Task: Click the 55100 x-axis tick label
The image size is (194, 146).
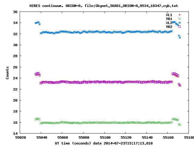Action: [x=105, y=137]
